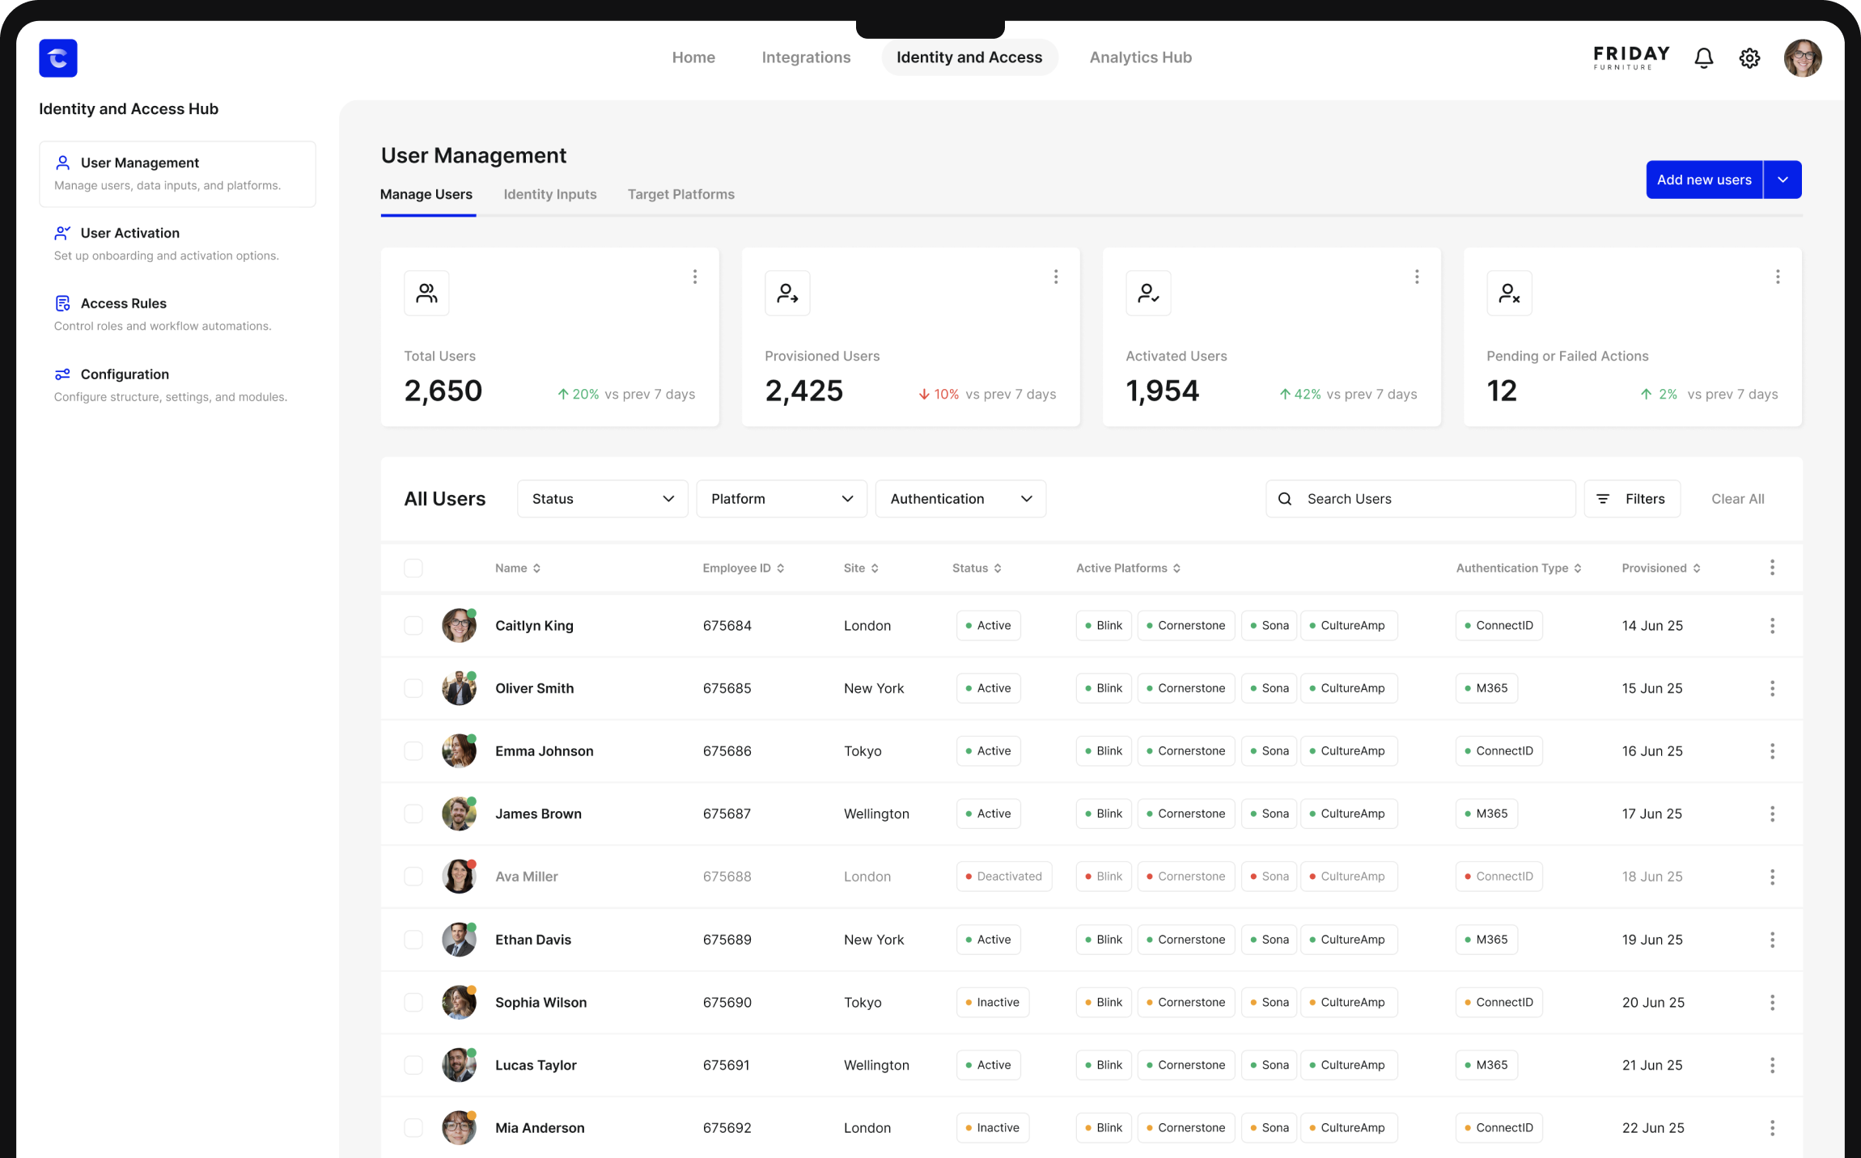Select Lucas Taylor's row checkbox

pyautogui.click(x=413, y=1065)
